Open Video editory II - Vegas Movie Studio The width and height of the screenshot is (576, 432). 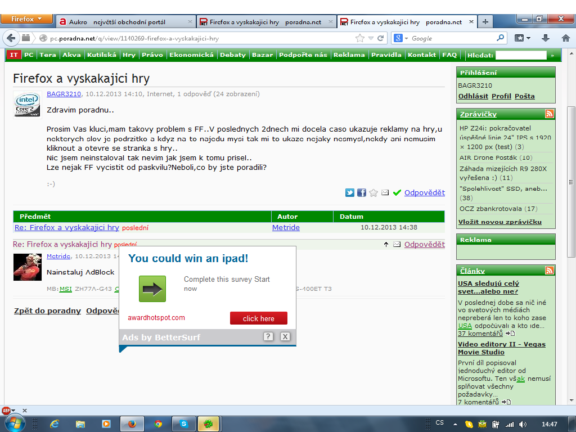(x=501, y=348)
